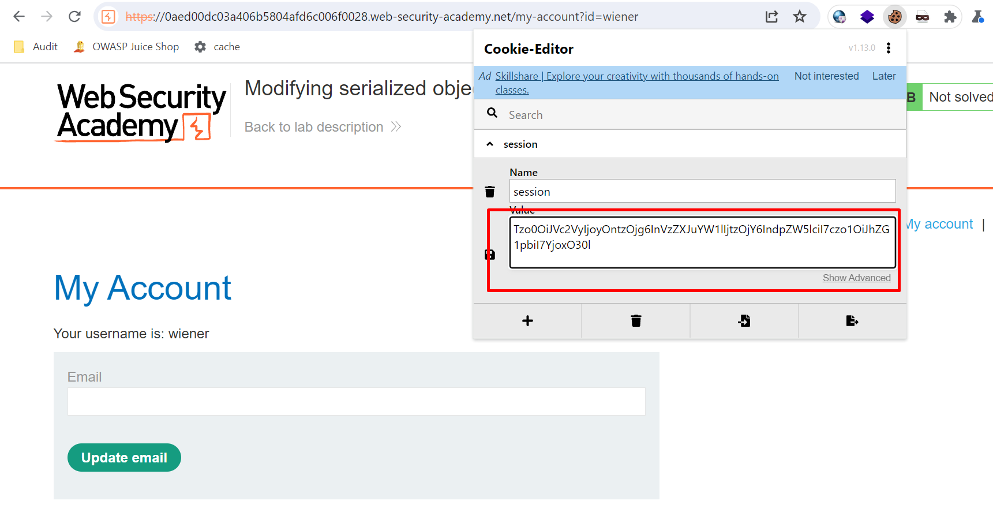The image size is (993, 519).
Task: Submit with the Update email button
Action: tap(124, 458)
